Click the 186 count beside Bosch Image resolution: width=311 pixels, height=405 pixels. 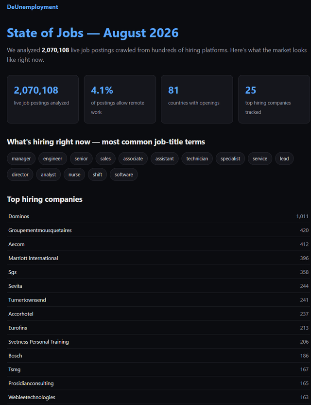[x=304, y=356]
